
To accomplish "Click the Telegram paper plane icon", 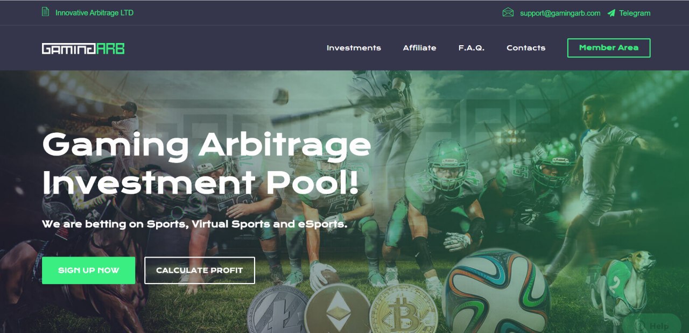I will point(611,13).
